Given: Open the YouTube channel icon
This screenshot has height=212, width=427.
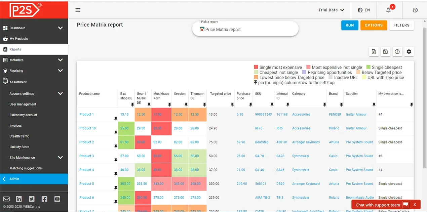Looking at the screenshot, I should point(57,199).
